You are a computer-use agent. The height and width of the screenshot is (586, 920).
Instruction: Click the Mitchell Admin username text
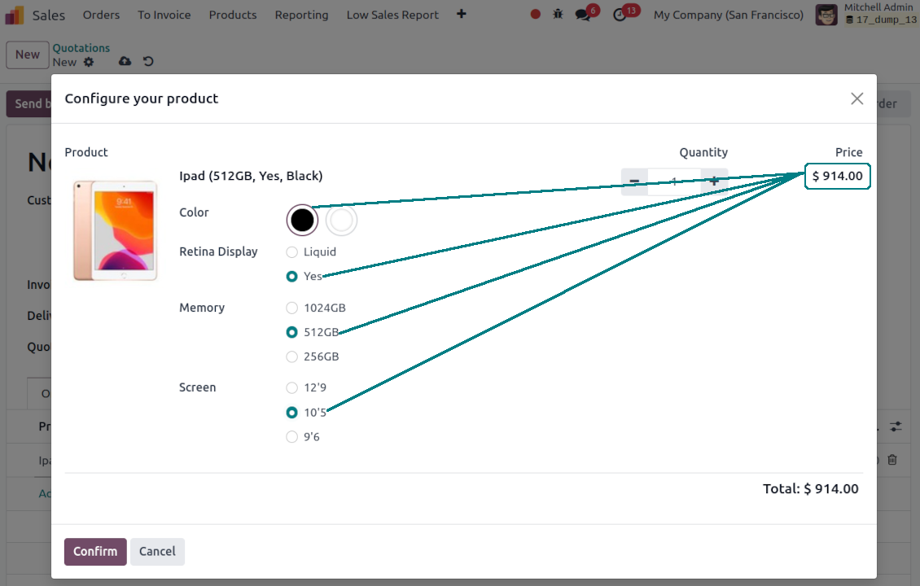coord(878,7)
